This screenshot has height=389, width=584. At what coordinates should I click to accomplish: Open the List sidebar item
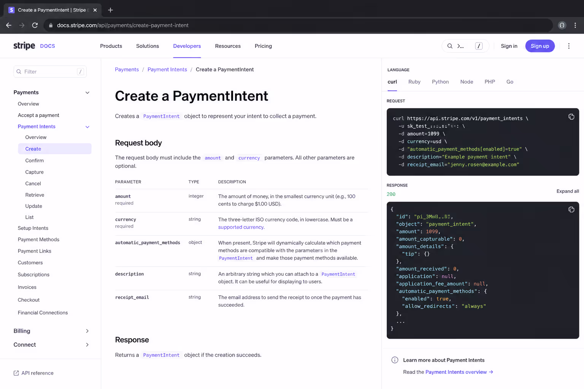29,217
